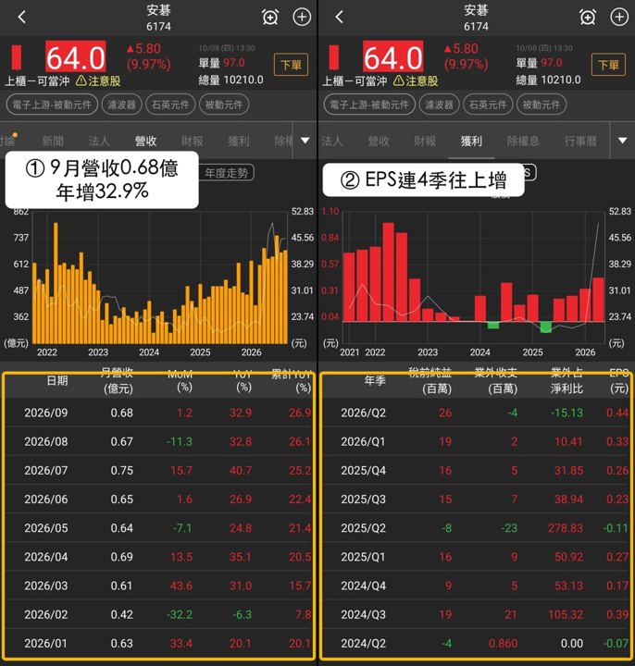The height and width of the screenshot is (666, 635).
Task: Select 濾波器 tag in left panel
Action: click(121, 105)
